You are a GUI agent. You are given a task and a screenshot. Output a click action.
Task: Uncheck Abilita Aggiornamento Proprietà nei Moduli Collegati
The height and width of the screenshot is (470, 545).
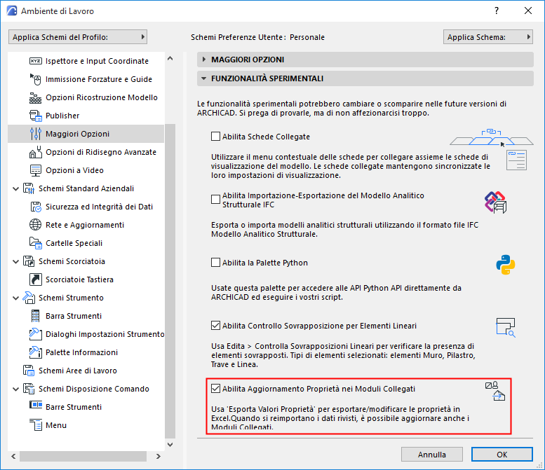(215, 389)
